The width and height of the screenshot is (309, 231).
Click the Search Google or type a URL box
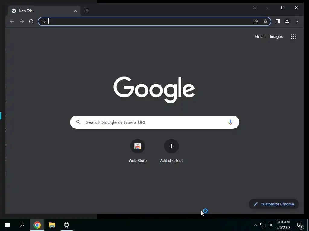pos(154,122)
